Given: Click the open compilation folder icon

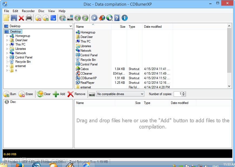Looking at the screenshot, I should pos(6,18).
